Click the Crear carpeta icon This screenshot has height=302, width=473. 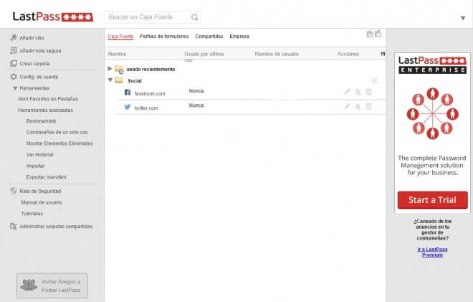[14, 63]
